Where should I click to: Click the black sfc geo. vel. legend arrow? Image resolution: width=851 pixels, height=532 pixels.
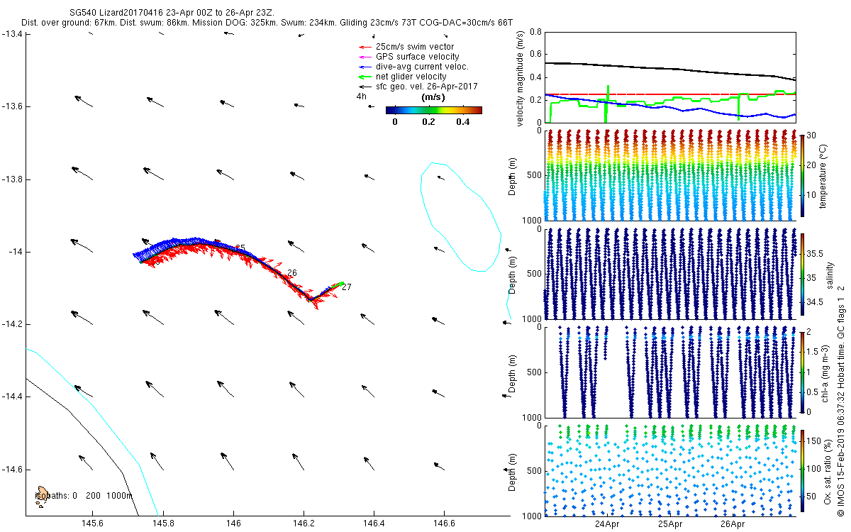click(365, 86)
